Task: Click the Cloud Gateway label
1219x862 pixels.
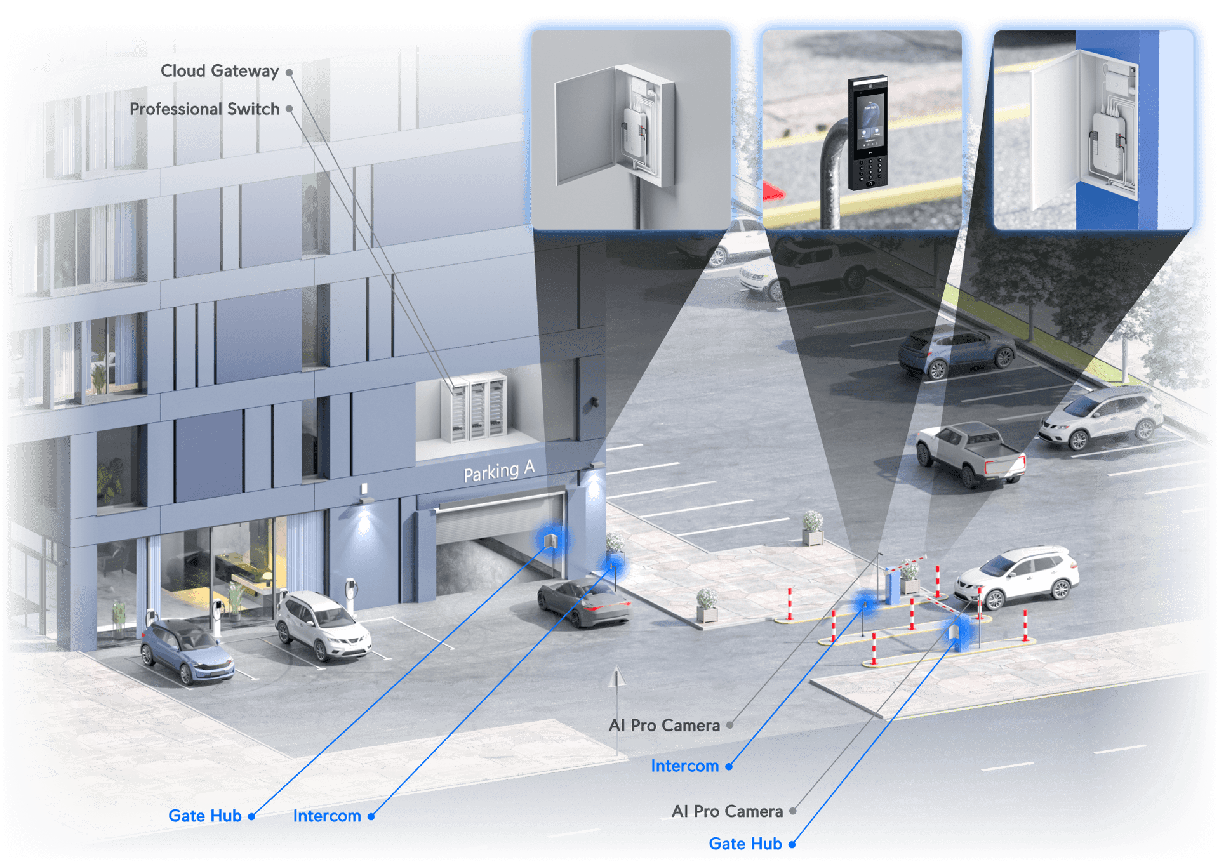Action: pyautogui.click(x=219, y=71)
